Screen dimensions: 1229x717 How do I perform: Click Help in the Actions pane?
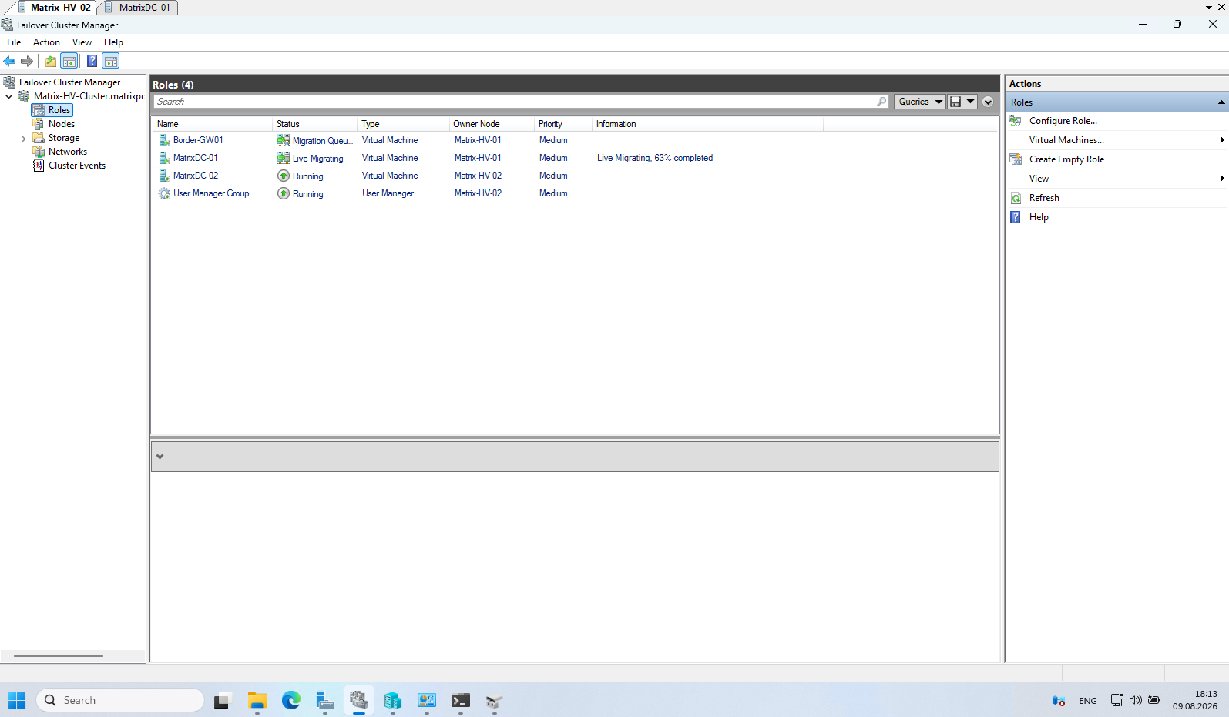(1039, 217)
